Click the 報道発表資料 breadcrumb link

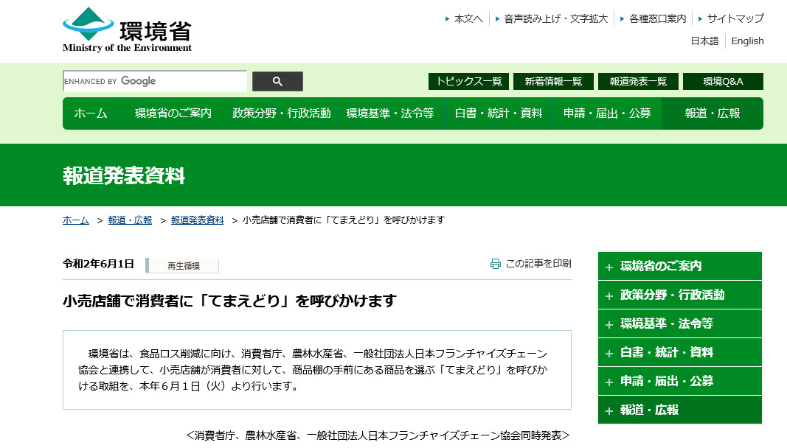click(x=197, y=220)
